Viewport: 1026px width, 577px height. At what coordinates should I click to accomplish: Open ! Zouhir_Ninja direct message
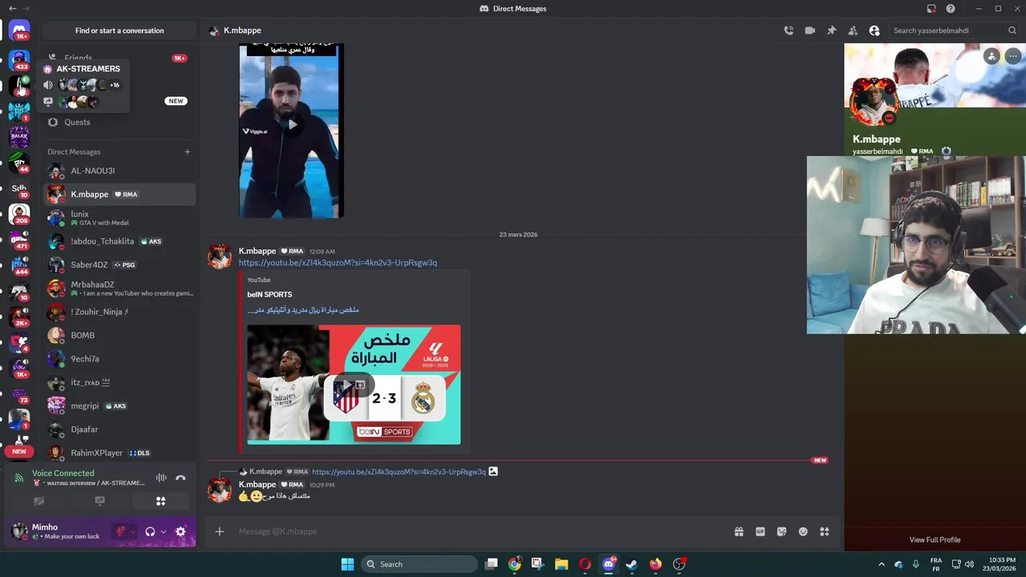(119, 312)
